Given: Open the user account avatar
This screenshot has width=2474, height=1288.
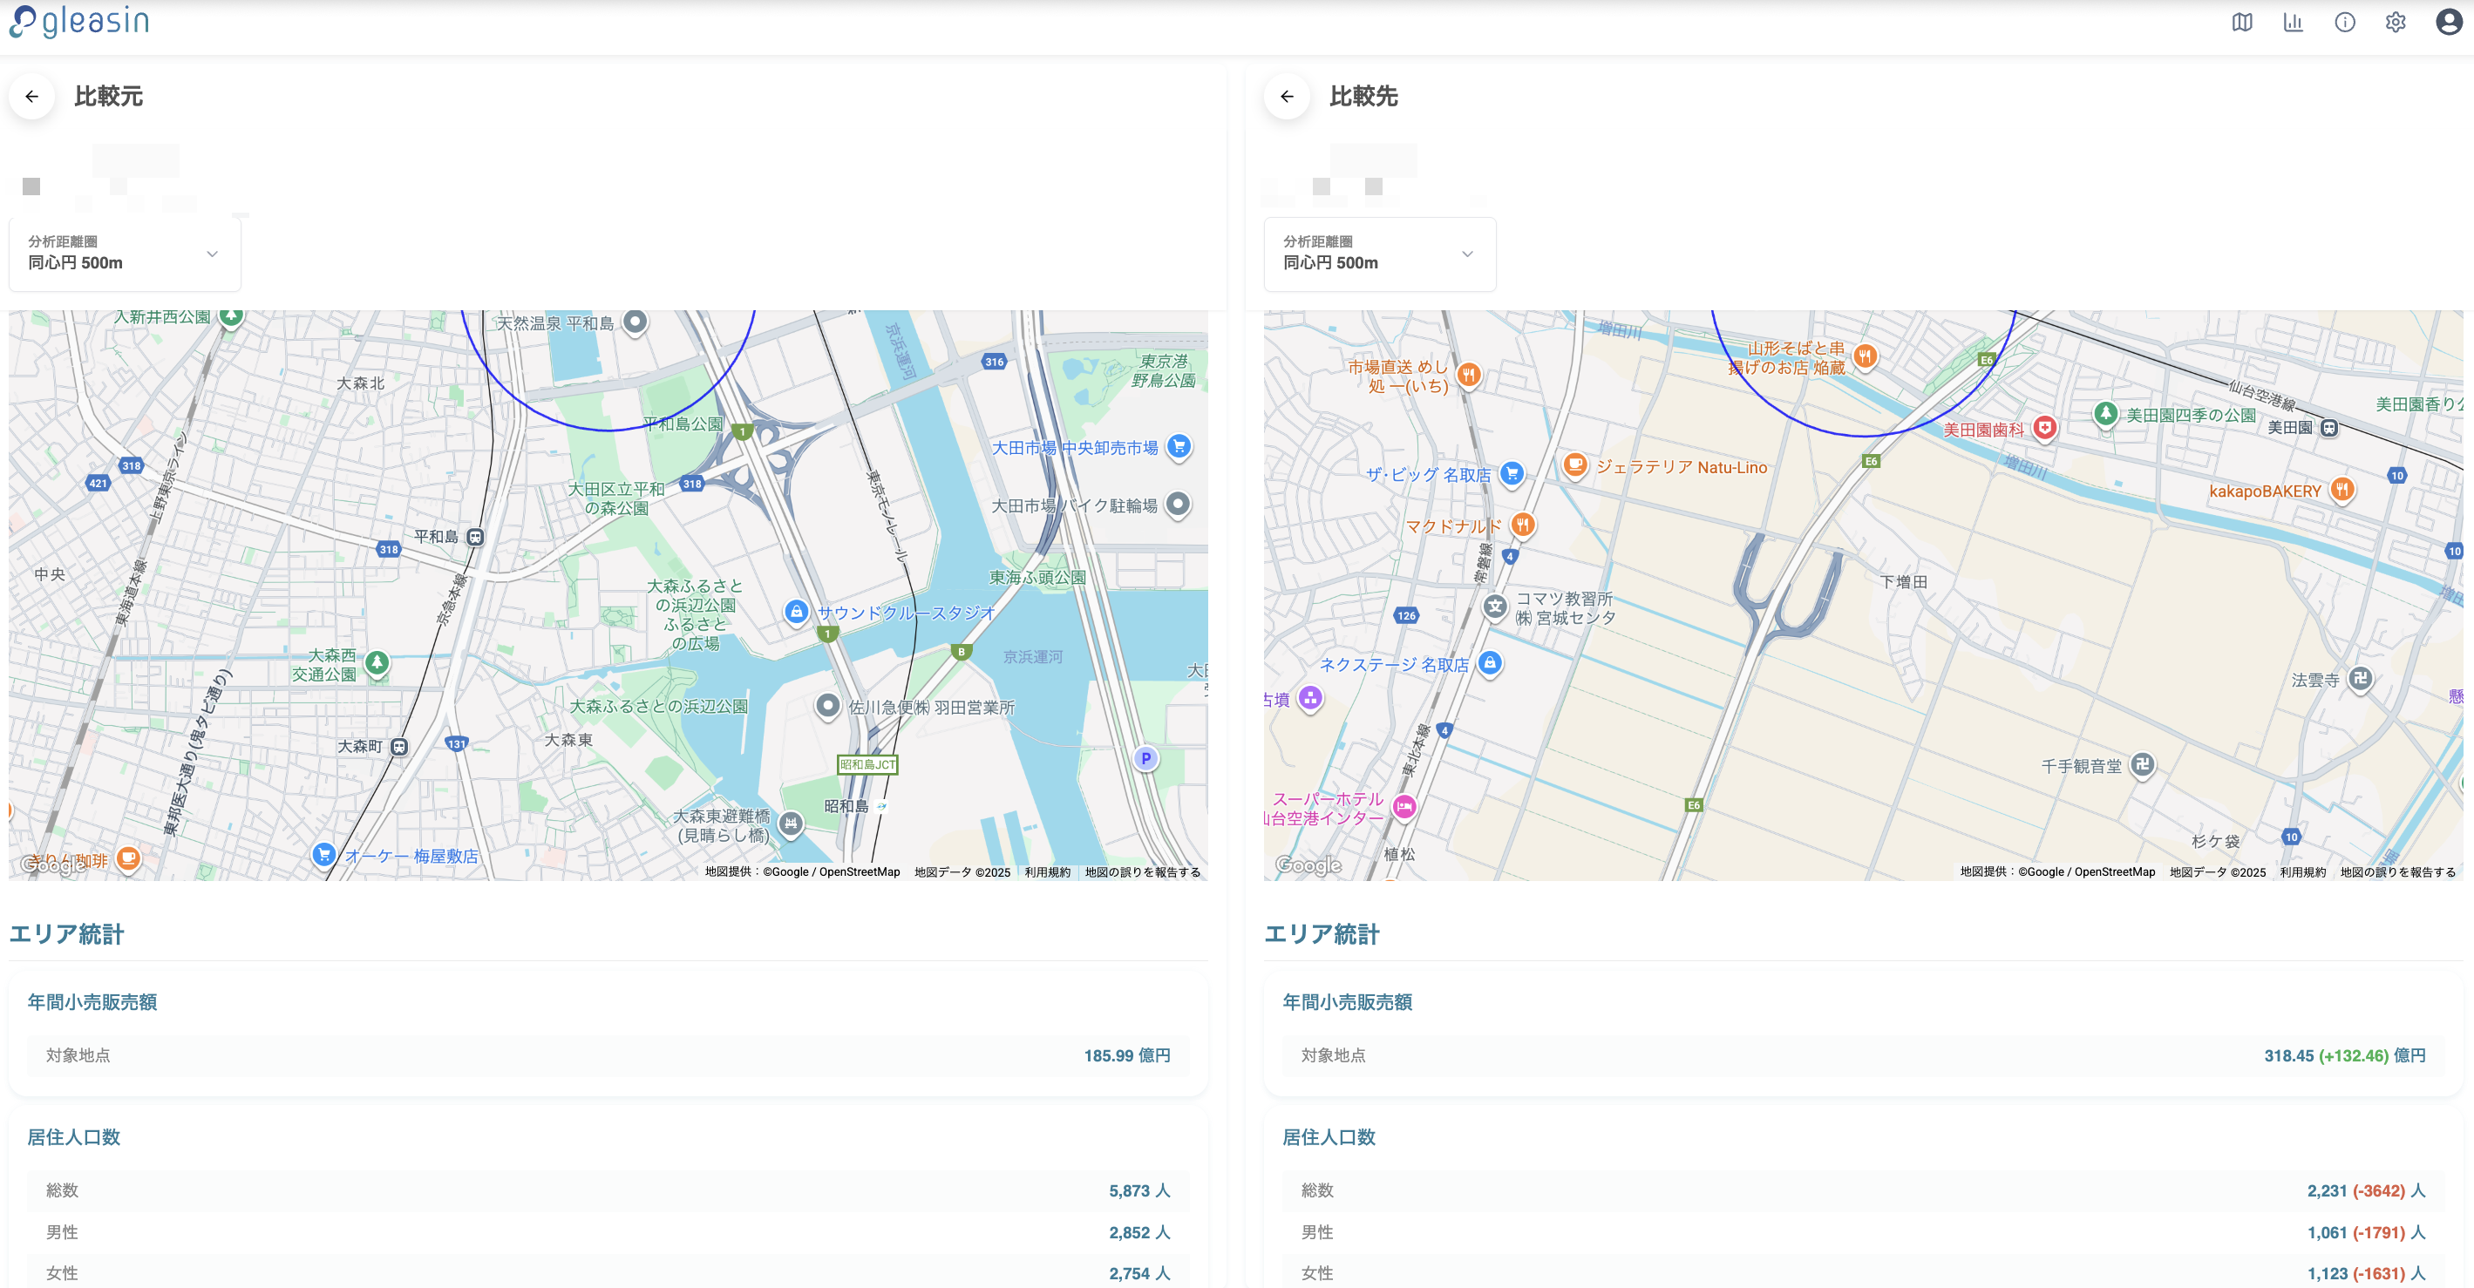Looking at the screenshot, I should pos(2448,22).
